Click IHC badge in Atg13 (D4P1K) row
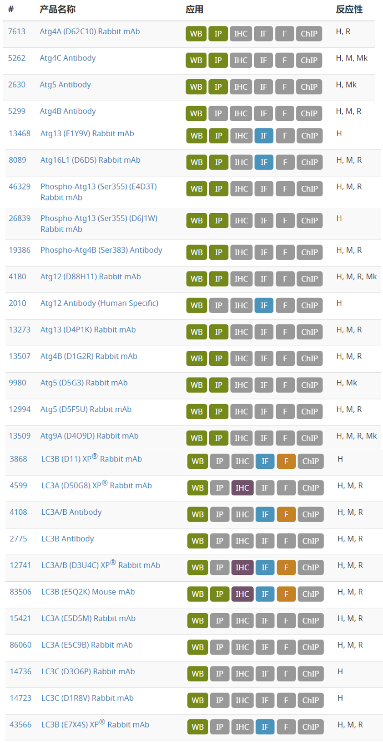This screenshot has width=383, height=743. pyautogui.click(x=241, y=332)
